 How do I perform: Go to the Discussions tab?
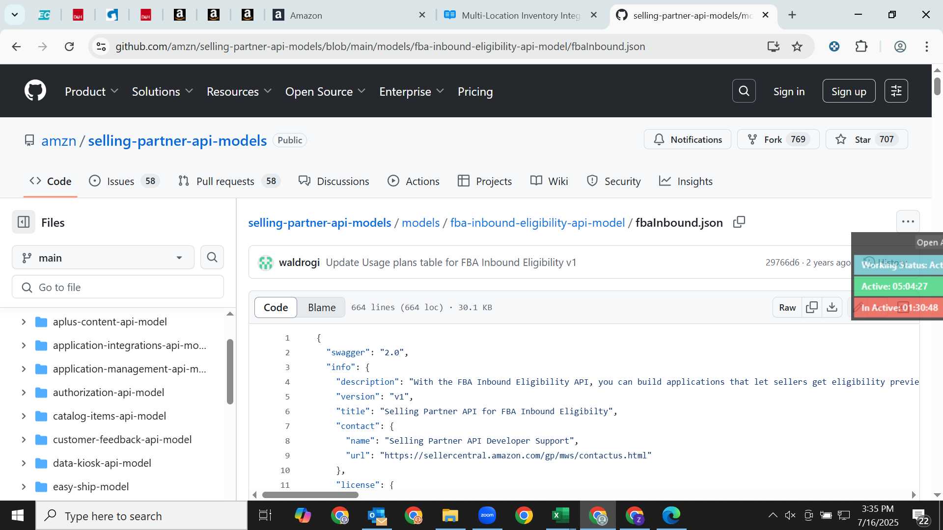coord(333,181)
